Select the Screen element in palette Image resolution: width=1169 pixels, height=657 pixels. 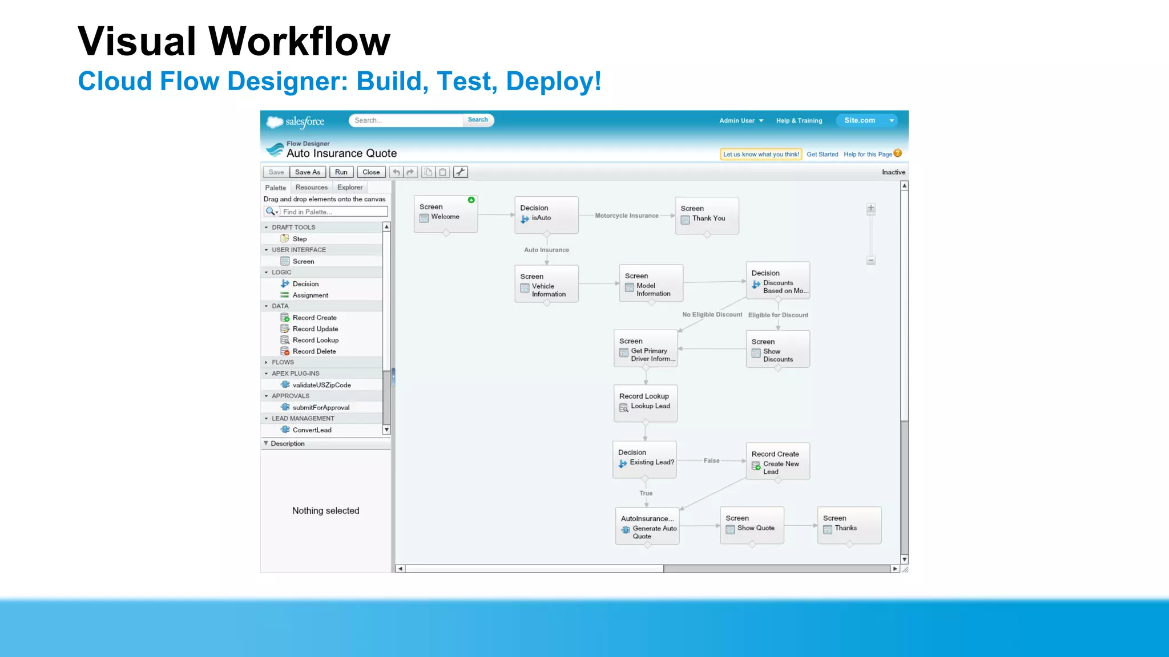(303, 261)
